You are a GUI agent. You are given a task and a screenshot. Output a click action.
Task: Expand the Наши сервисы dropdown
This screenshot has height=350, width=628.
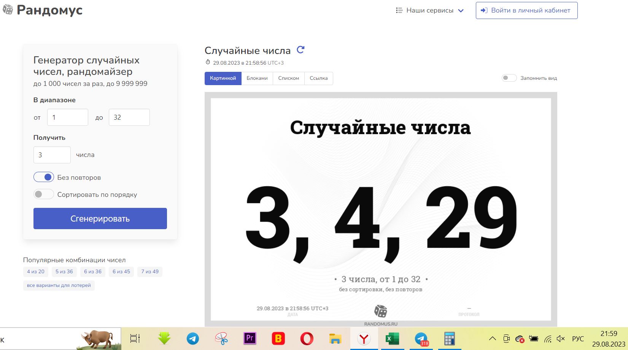tap(430, 11)
